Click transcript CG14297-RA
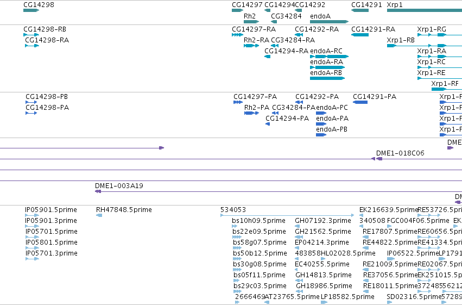Image resolution: width=462 pixels, height=305 pixels. tap(237, 35)
